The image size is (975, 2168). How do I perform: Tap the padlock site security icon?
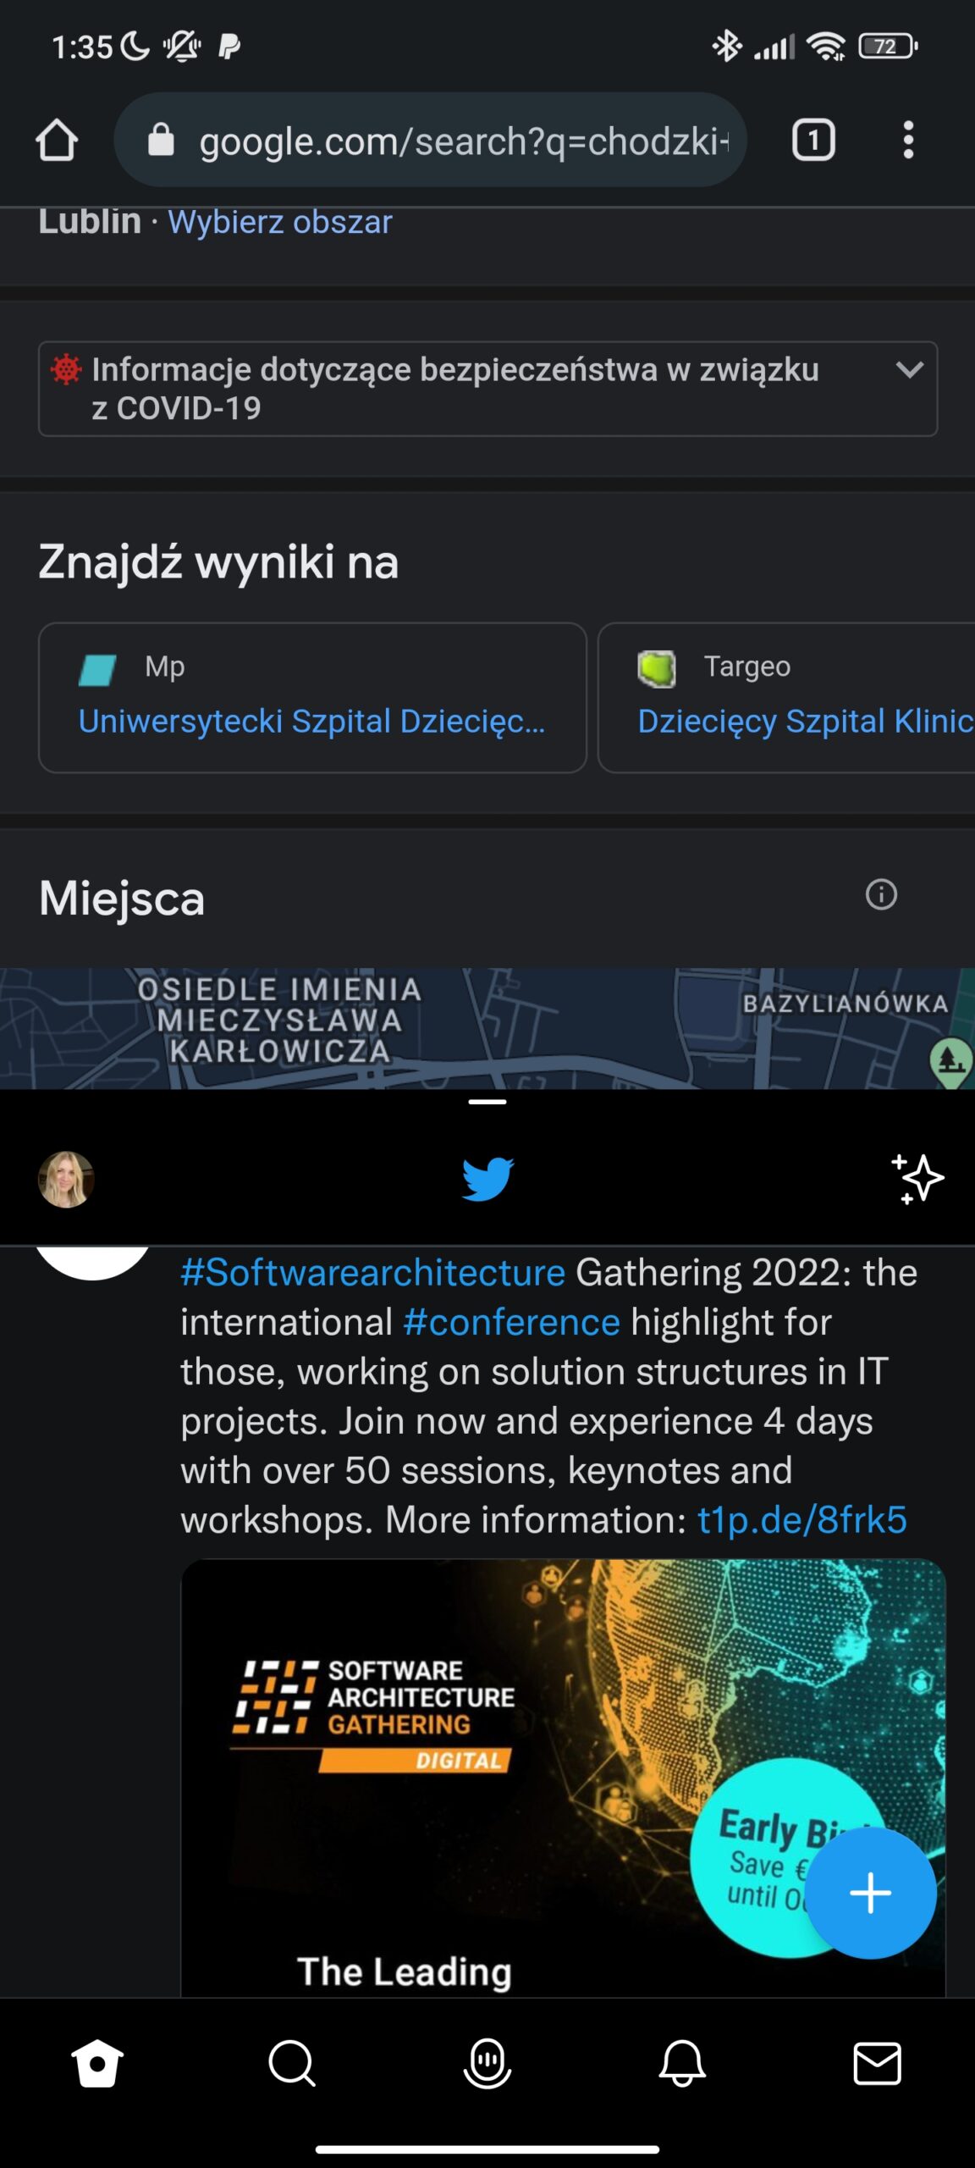[x=161, y=140]
